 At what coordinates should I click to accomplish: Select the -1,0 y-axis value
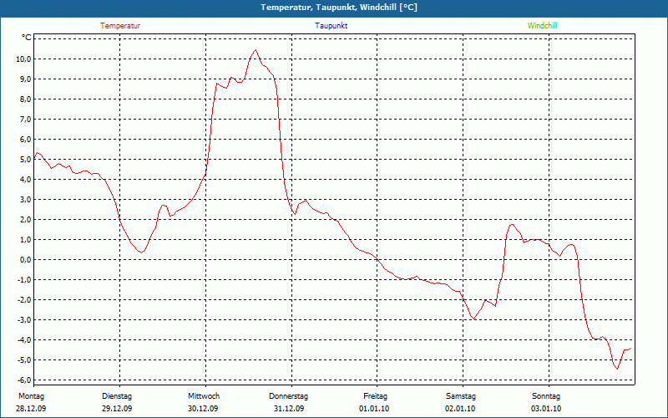point(24,279)
